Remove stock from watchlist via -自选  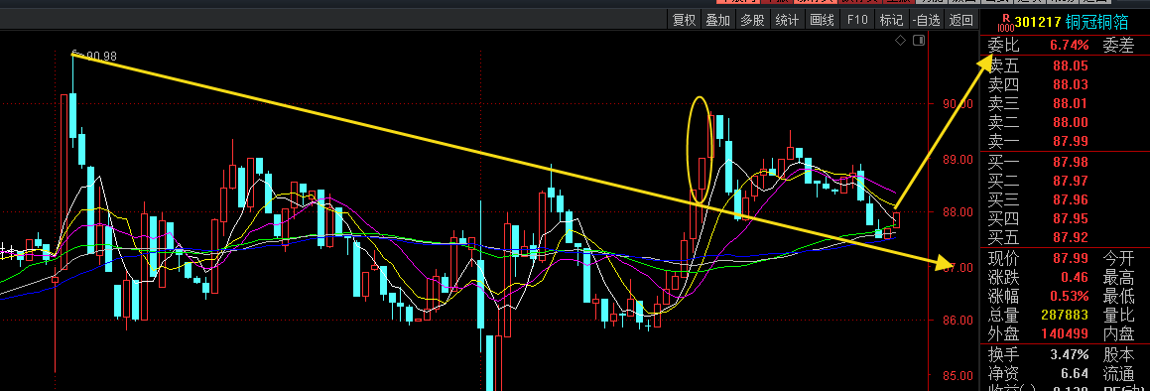[927, 21]
